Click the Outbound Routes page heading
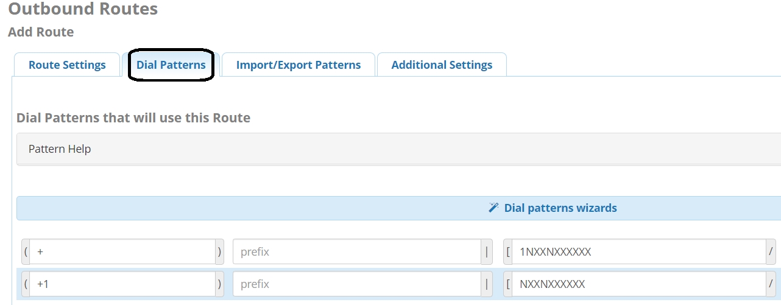The height and width of the screenshot is (305, 781). 83,9
